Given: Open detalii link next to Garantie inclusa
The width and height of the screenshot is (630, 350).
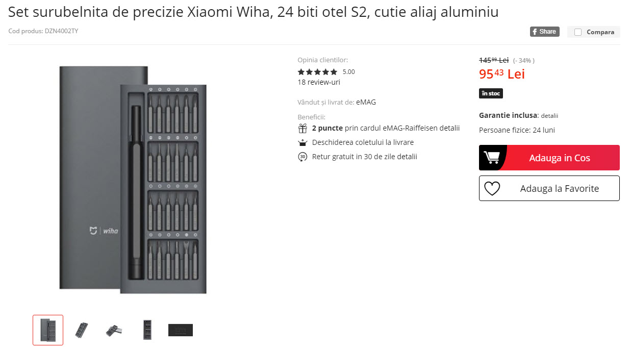Looking at the screenshot, I should (x=553, y=116).
